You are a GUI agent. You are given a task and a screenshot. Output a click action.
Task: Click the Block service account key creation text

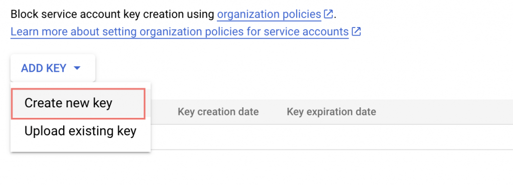(x=113, y=15)
